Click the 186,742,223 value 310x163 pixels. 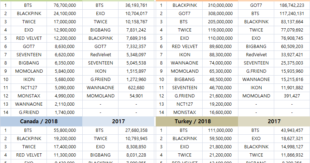(292, 5)
